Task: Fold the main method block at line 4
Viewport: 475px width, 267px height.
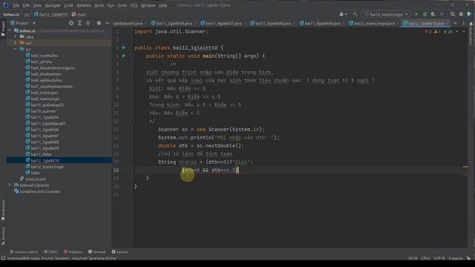Action: coord(132,56)
